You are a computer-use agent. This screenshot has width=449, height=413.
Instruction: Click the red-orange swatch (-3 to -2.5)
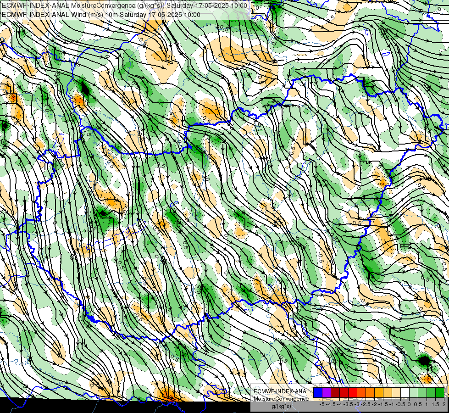point(361,393)
